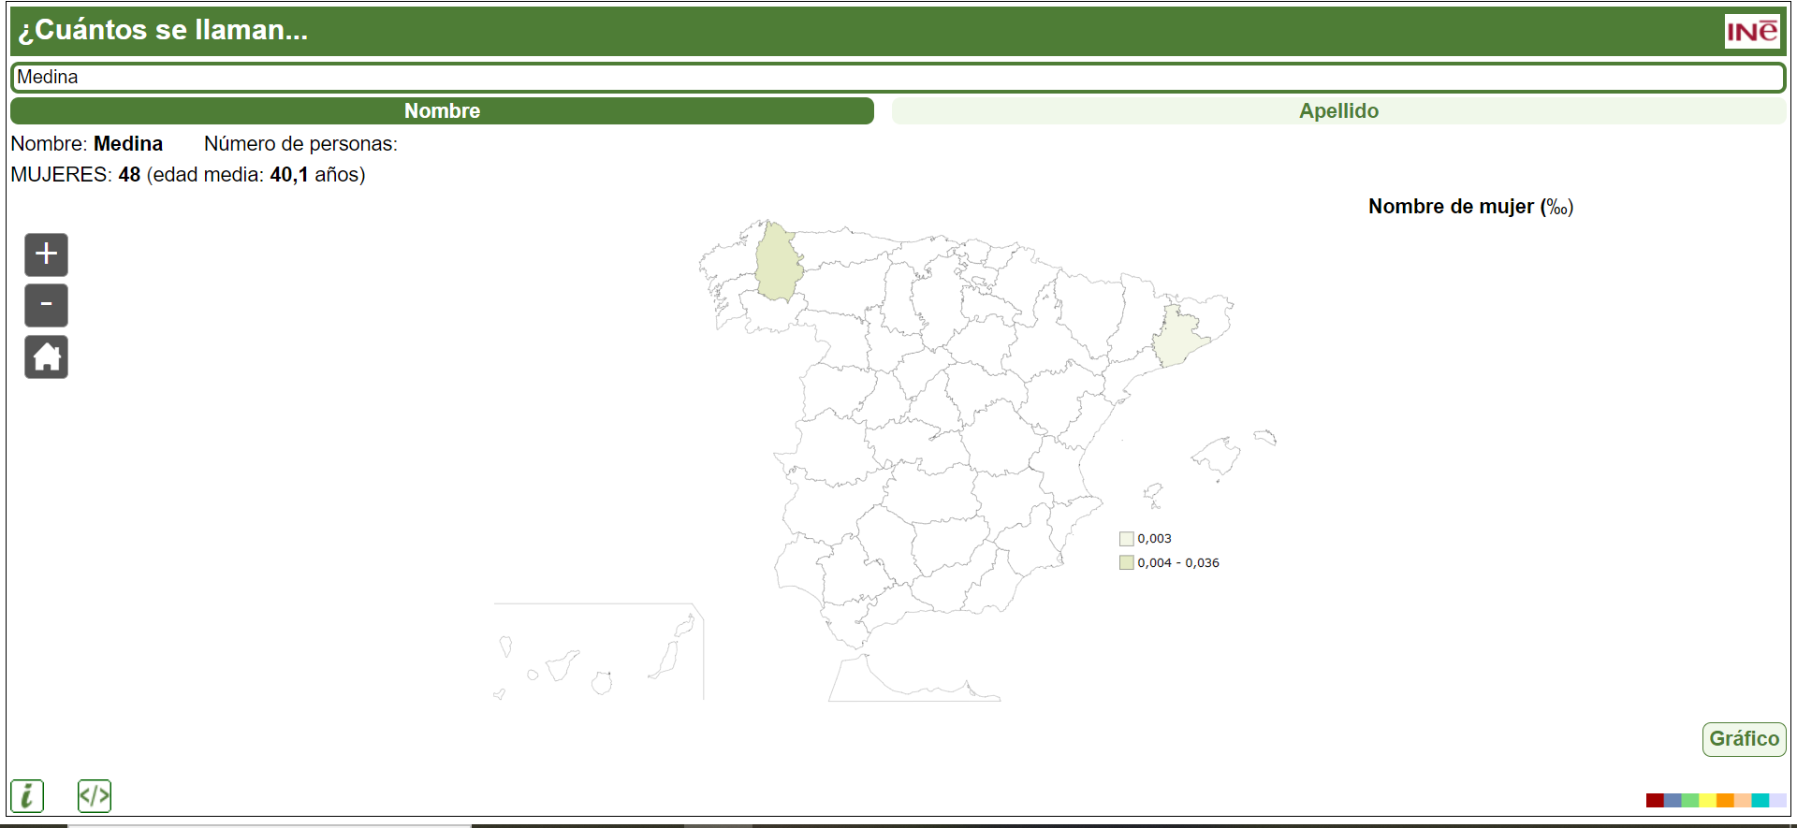Reset map to home view
Screen dimensions: 1797x828
46,356
